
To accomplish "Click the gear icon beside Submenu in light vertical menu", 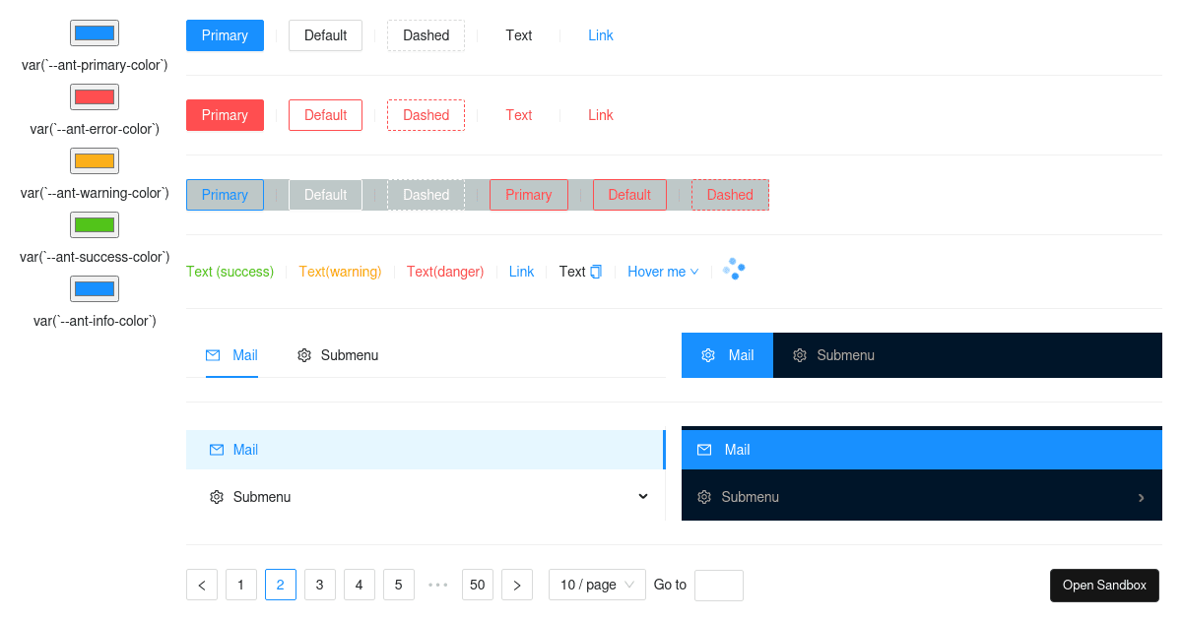I will pyautogui.click(x=217, y=497).
